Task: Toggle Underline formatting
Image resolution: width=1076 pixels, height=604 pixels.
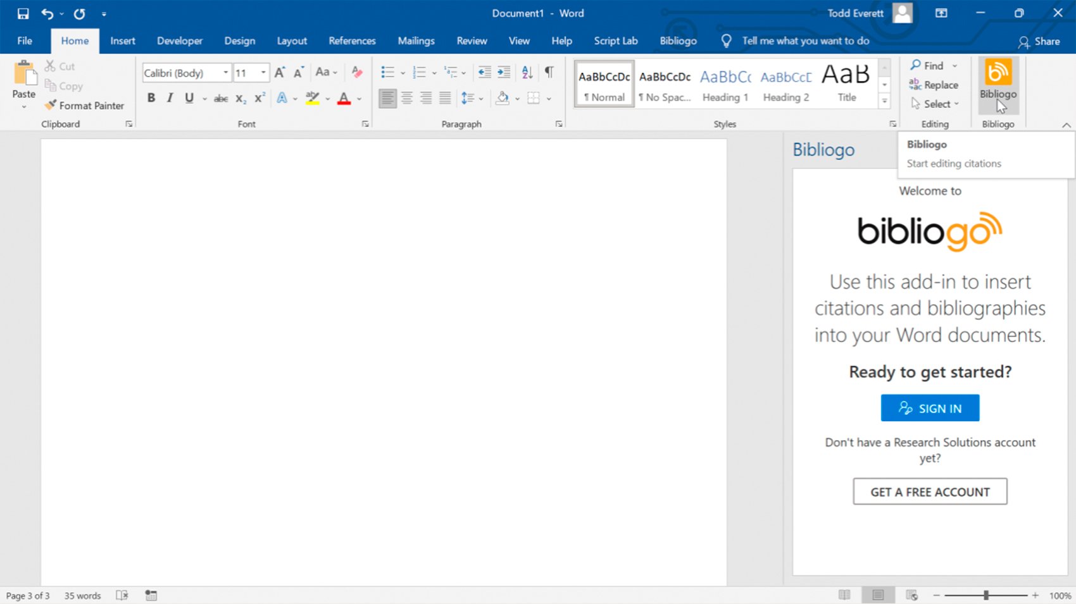Action: pyautogui.click(x=189, y=98)
